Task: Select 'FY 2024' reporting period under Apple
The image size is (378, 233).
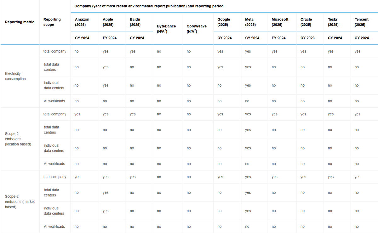Action: [110, 38]
